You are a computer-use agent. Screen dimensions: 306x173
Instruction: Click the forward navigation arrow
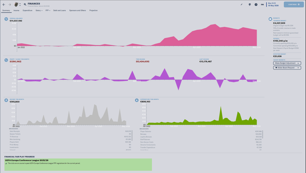(10, 4)
